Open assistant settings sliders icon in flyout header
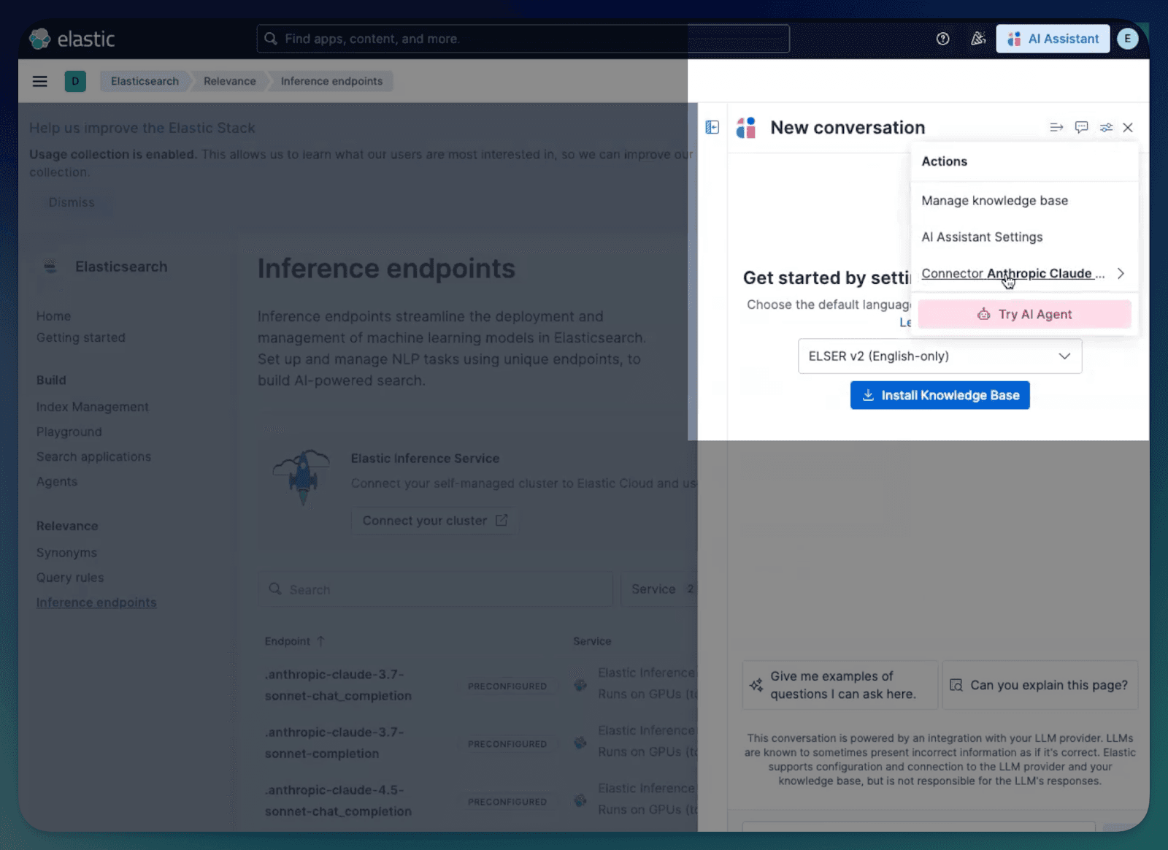This screenshot has height=850, width=1168. point(1105,126)
